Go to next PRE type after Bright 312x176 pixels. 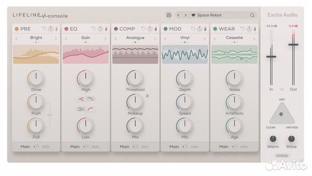click(56, 39)
